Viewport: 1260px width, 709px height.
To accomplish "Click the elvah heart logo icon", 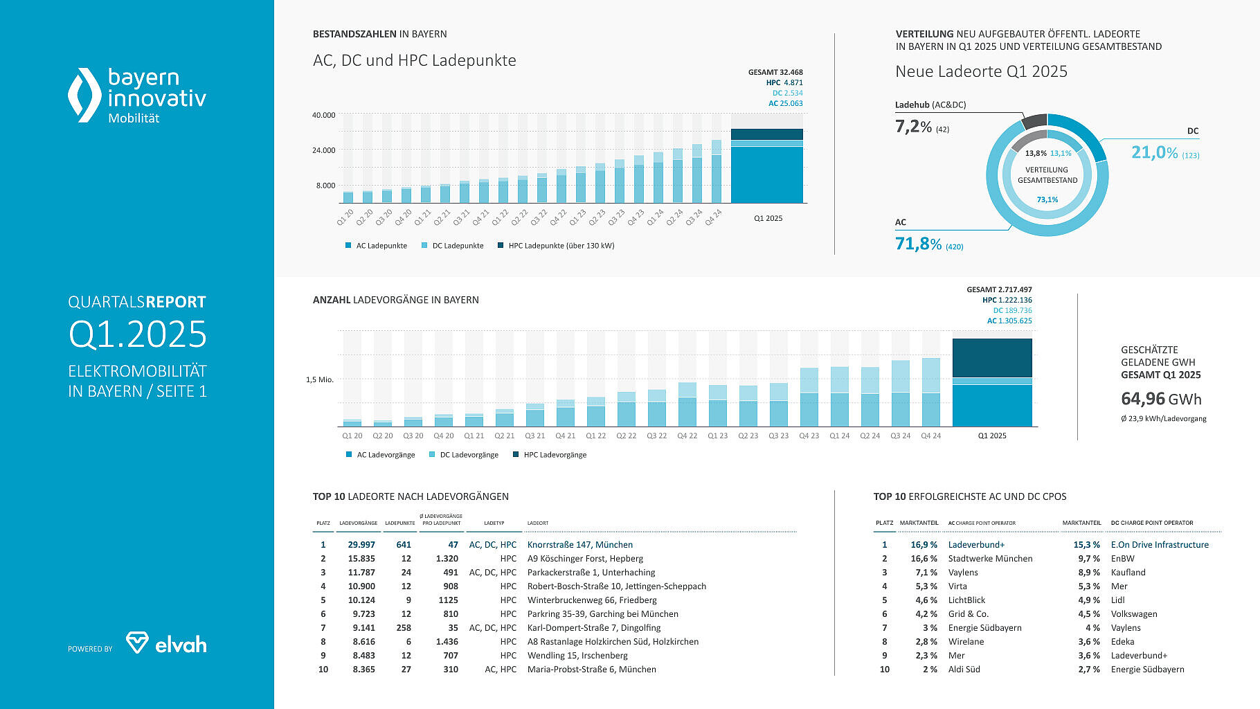I will point(136,643).
